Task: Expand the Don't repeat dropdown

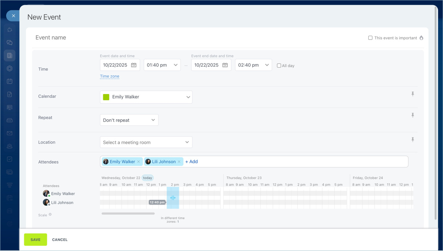Action: coord(129,120)
